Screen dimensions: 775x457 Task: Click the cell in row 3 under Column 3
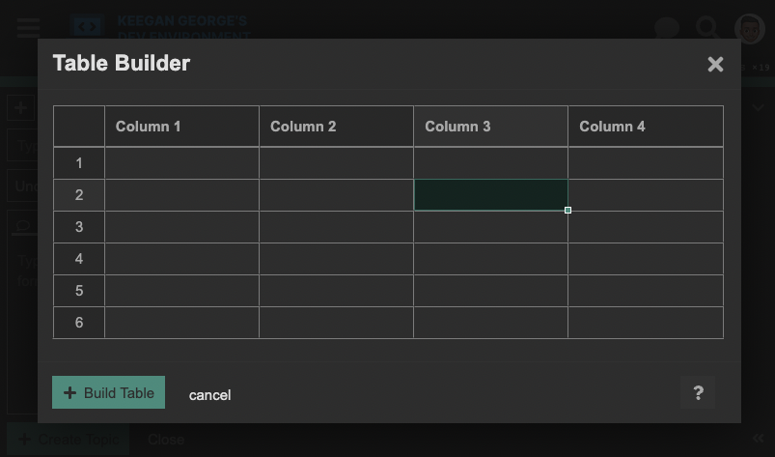(x=491, y=227)
